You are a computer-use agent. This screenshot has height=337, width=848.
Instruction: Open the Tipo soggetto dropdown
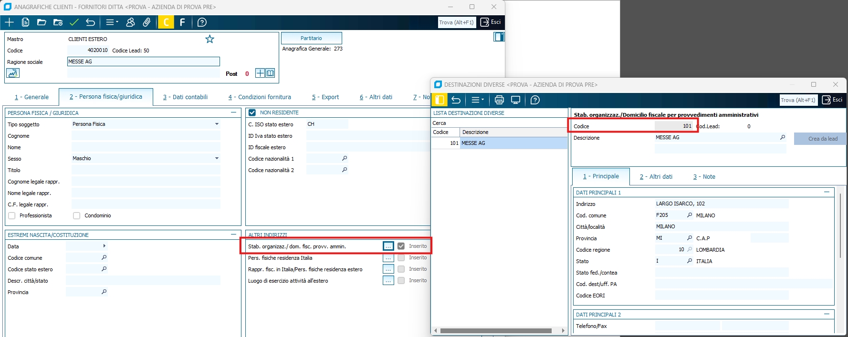pyautogui.click(x=217, y=124)
